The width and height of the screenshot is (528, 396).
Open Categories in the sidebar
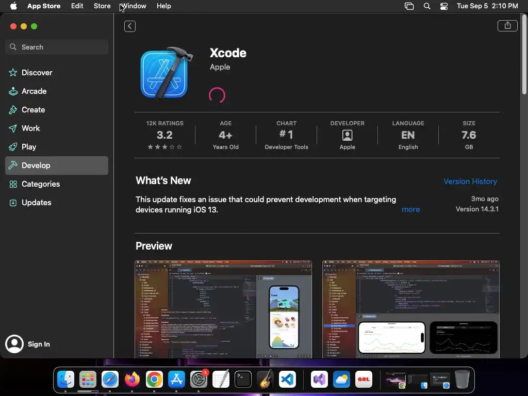(x=57, y=184)
